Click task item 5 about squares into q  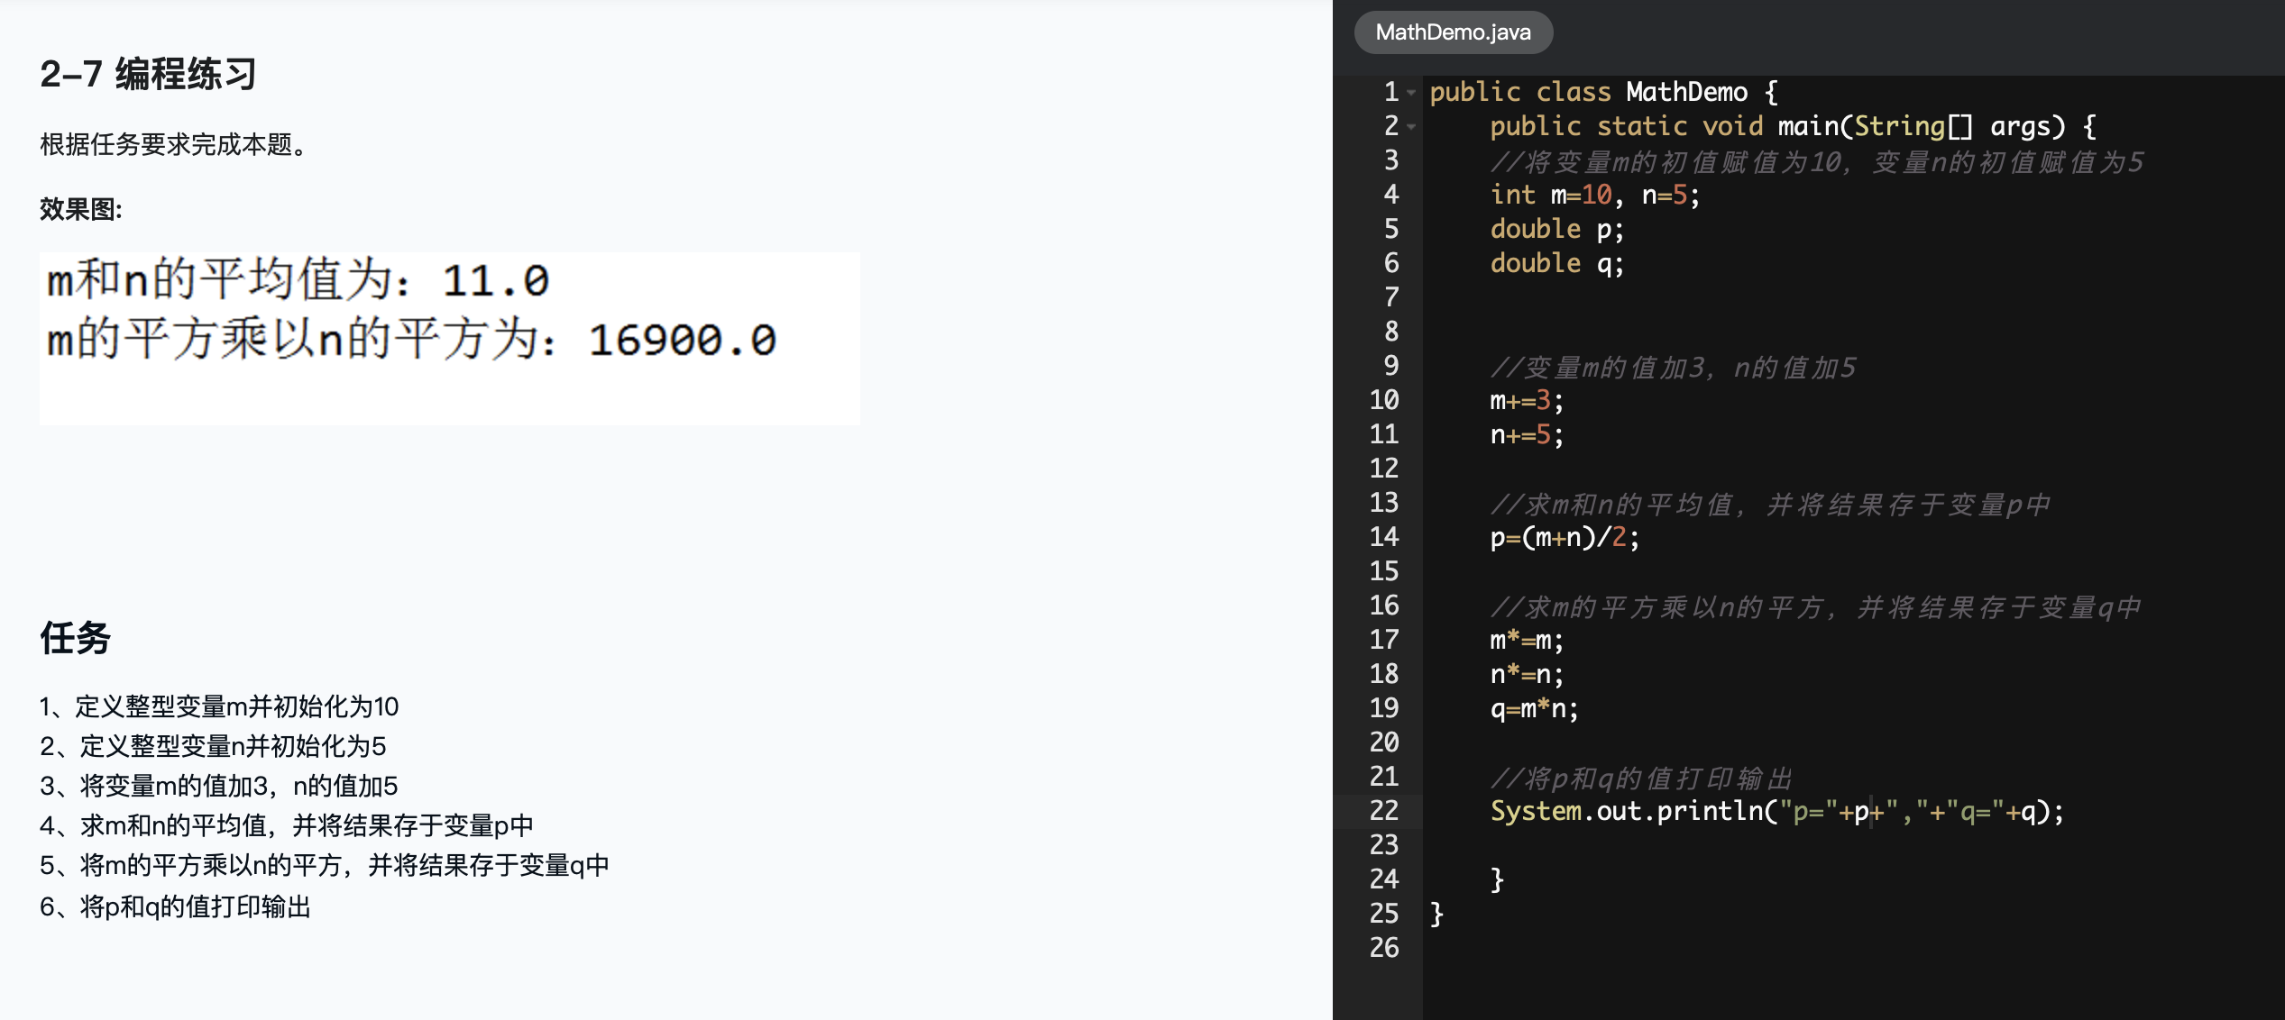point(325,864)
